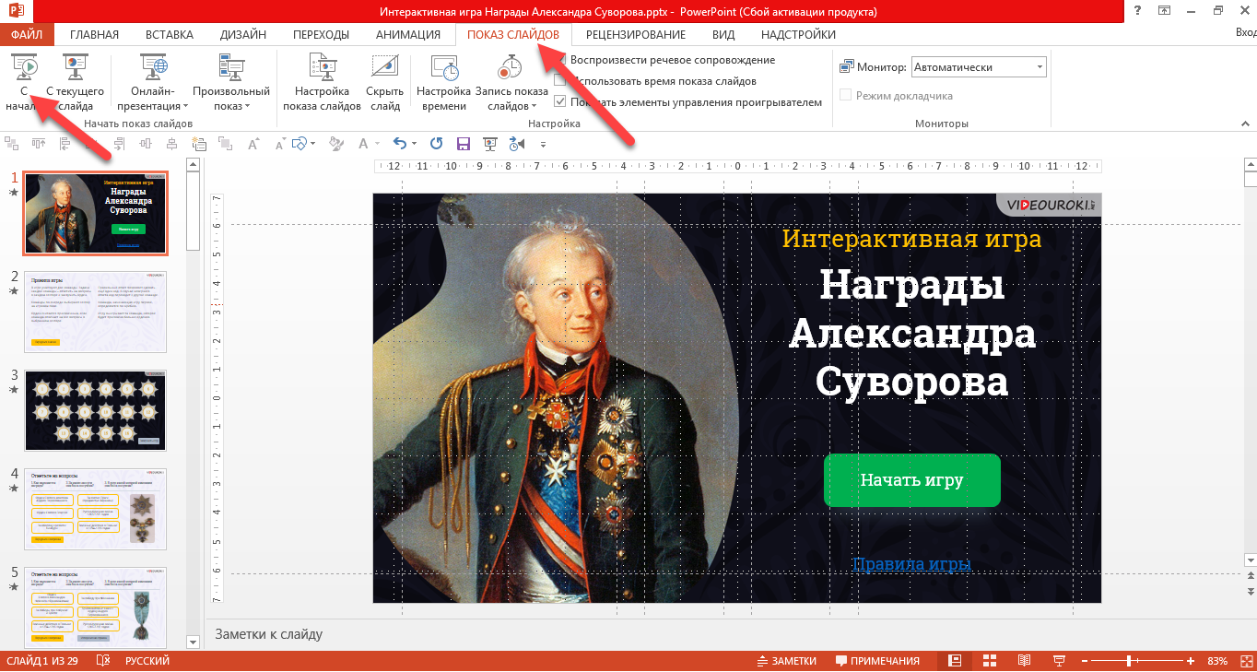
Task: Click the format painter brush icon
Action: [336, 144]
